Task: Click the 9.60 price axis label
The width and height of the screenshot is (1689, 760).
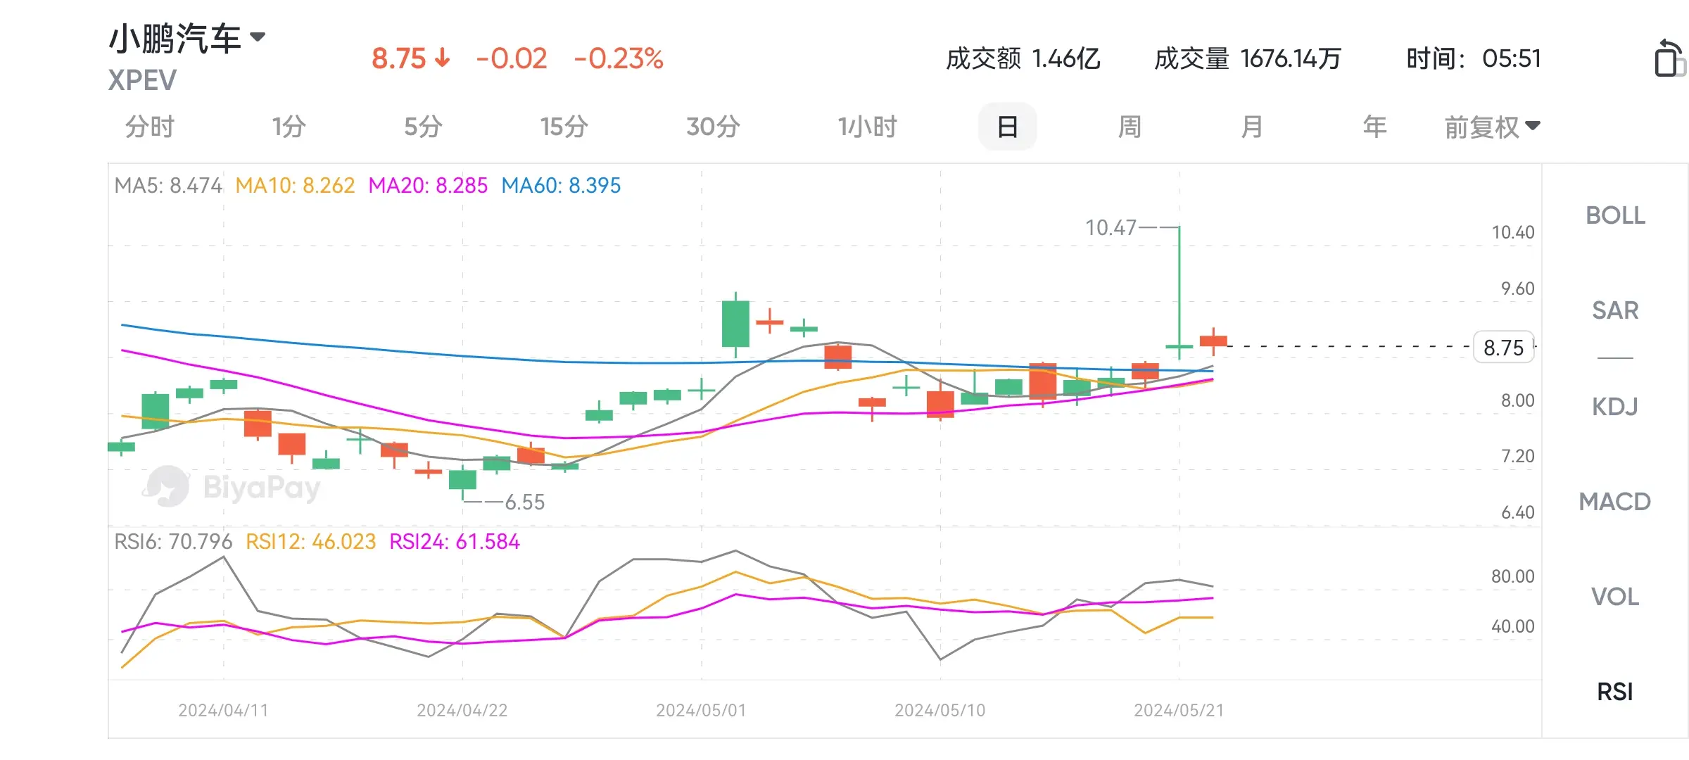Action: pyautogui.click(x=1517, y=289)
